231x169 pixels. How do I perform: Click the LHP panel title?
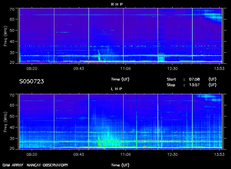pyautogui.click(x=117, y=89)
